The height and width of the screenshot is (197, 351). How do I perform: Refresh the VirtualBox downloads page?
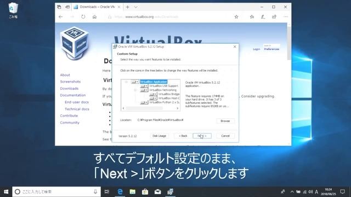pyautogui.click(x=83, y=17)
